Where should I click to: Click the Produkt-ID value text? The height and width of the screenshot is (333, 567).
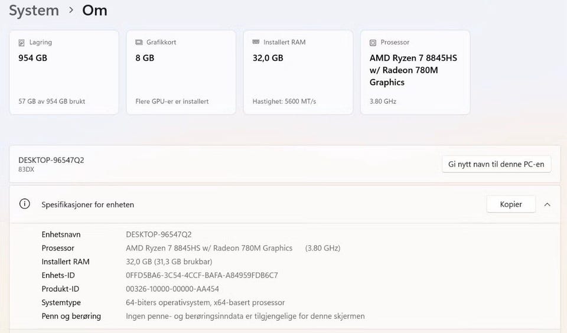pyautogui.click(x=172, y=289)
